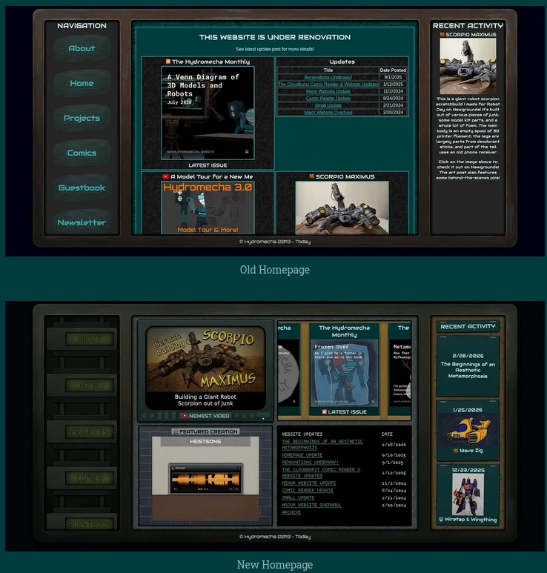Screen dimensions: 547x573
Task: Open Projects in old homepage navigation
Action: tap(82, 118)
